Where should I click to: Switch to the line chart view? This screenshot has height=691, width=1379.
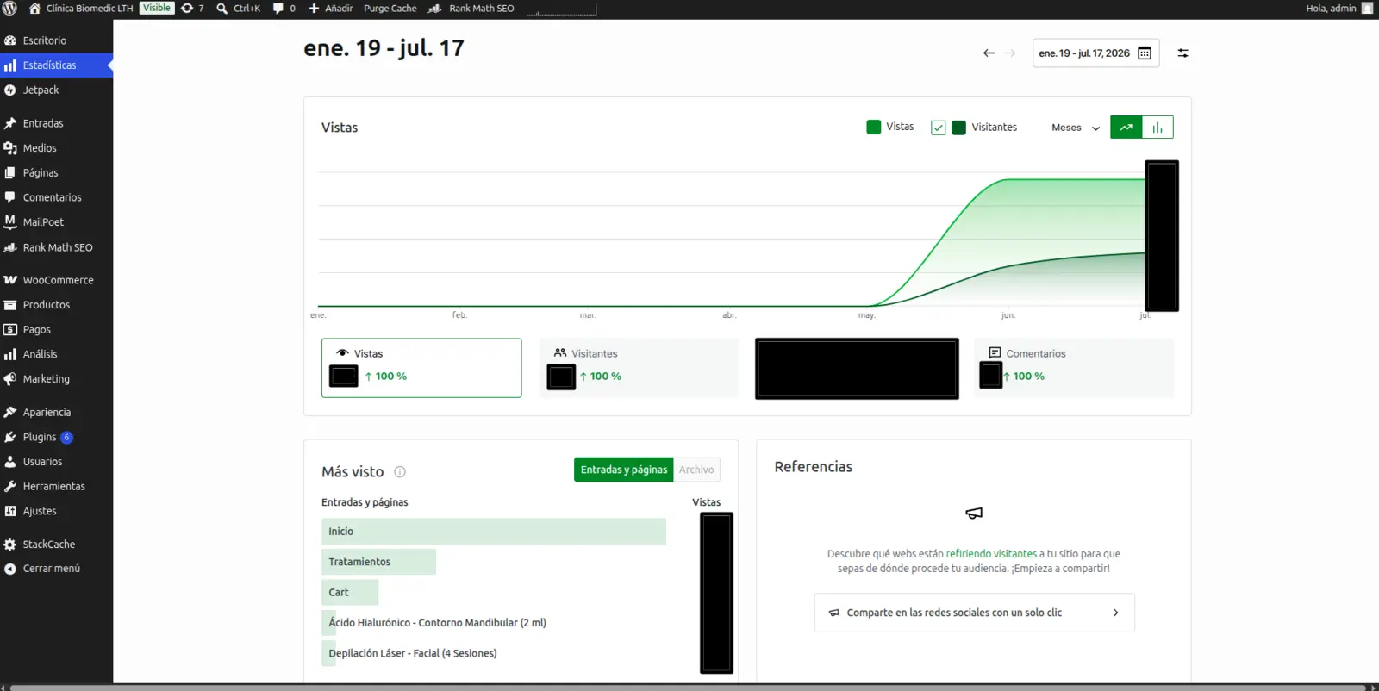[x=1126, y=128]
